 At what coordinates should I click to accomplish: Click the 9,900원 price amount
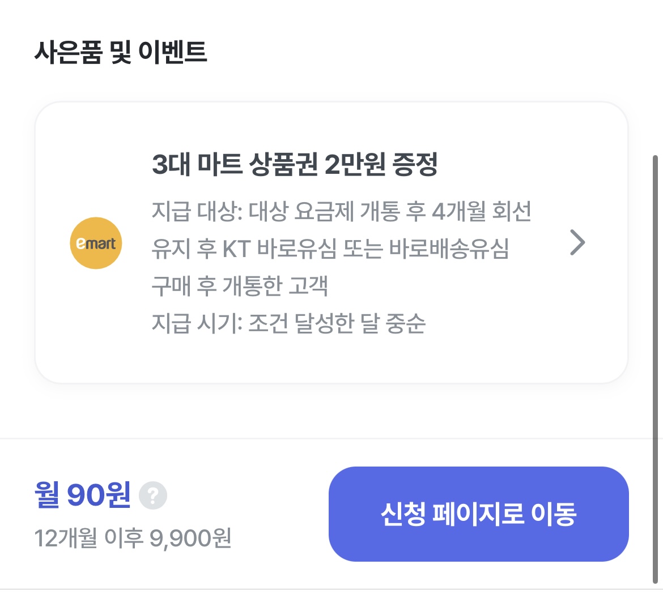point(190,538)
